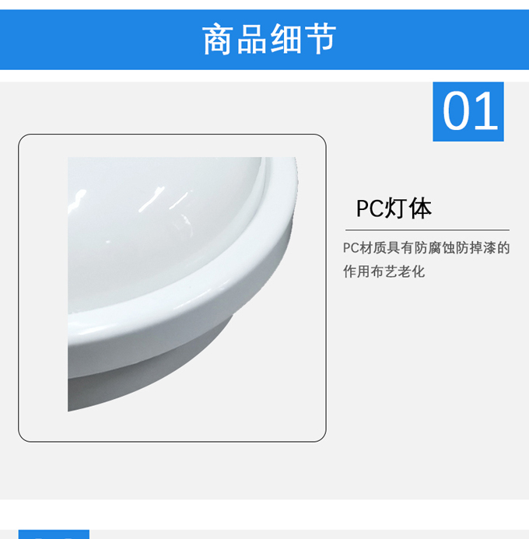Open the lamp product detail photo
This screenshot has height=539, width=529.
click(x=183, y=284)
